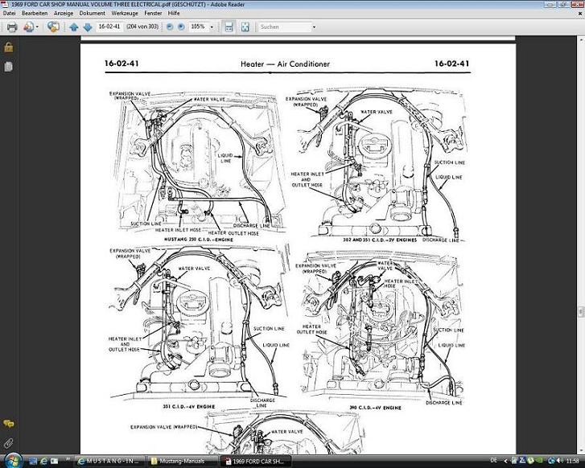The image size is (585, 468).
Task: Click the collaborate globe icon in toolbar
Action: (52, 27)
